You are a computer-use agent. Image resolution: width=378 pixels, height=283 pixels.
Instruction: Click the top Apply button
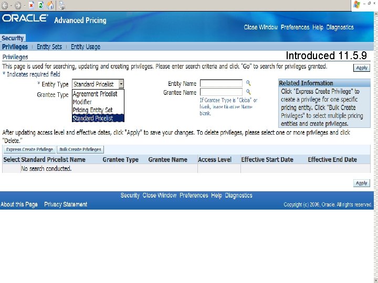pyautogui.click(x=362, y=68)
